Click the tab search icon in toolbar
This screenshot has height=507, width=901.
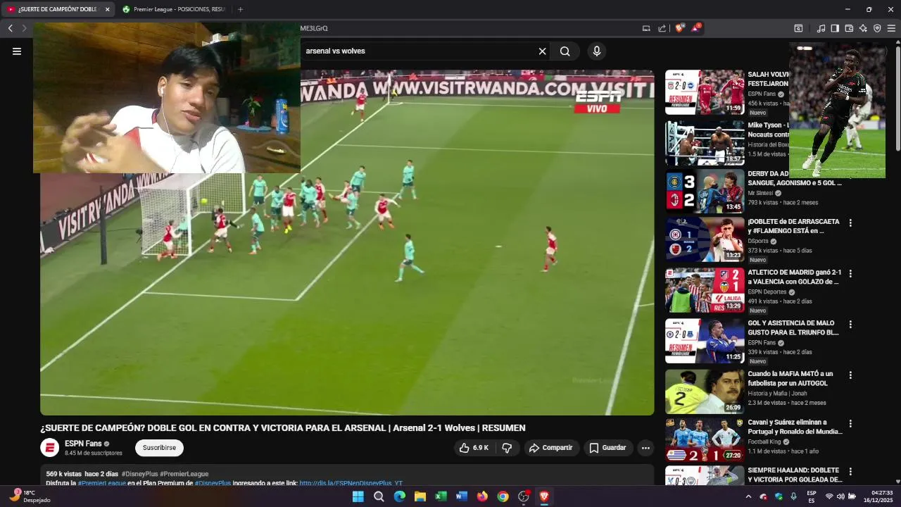click(798, 28)
